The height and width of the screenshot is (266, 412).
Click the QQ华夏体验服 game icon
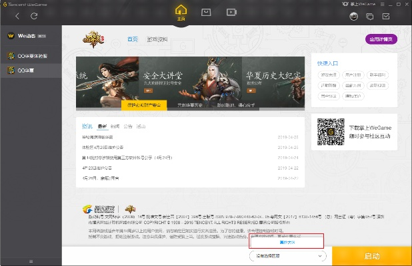11,56
